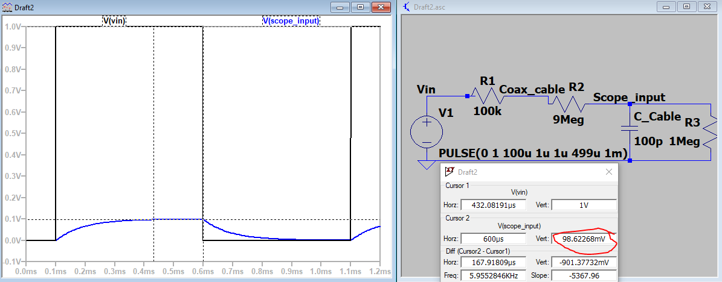Image resolution: width=722 pixels, height=282 pixels.
Task: Click the Cursor 2 Horz 600µs field
Action: pyautogui.click(x=493, y=239)
